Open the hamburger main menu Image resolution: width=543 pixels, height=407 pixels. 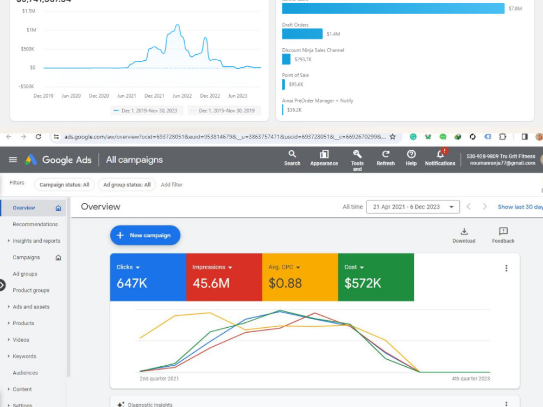[13, 160]
